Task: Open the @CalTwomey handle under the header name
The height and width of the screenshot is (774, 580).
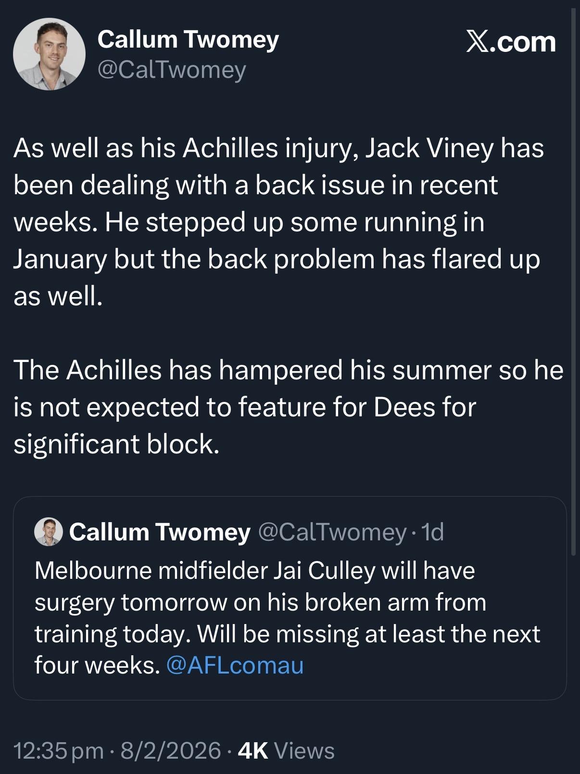Action: tap(172, 70)
